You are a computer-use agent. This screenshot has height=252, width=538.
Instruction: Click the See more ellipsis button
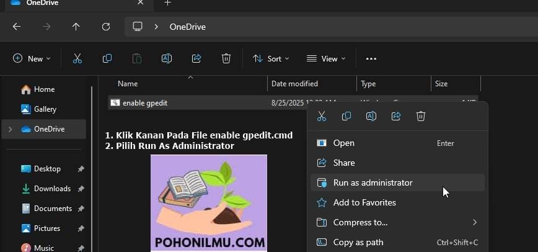[x=371, y=59]
